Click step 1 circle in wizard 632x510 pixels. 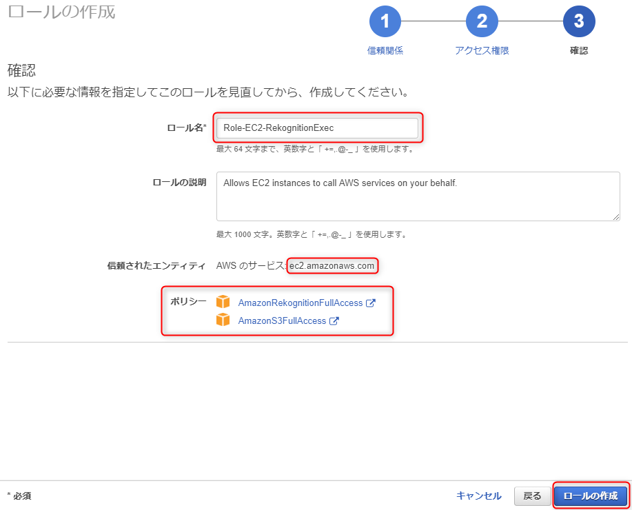385,21
